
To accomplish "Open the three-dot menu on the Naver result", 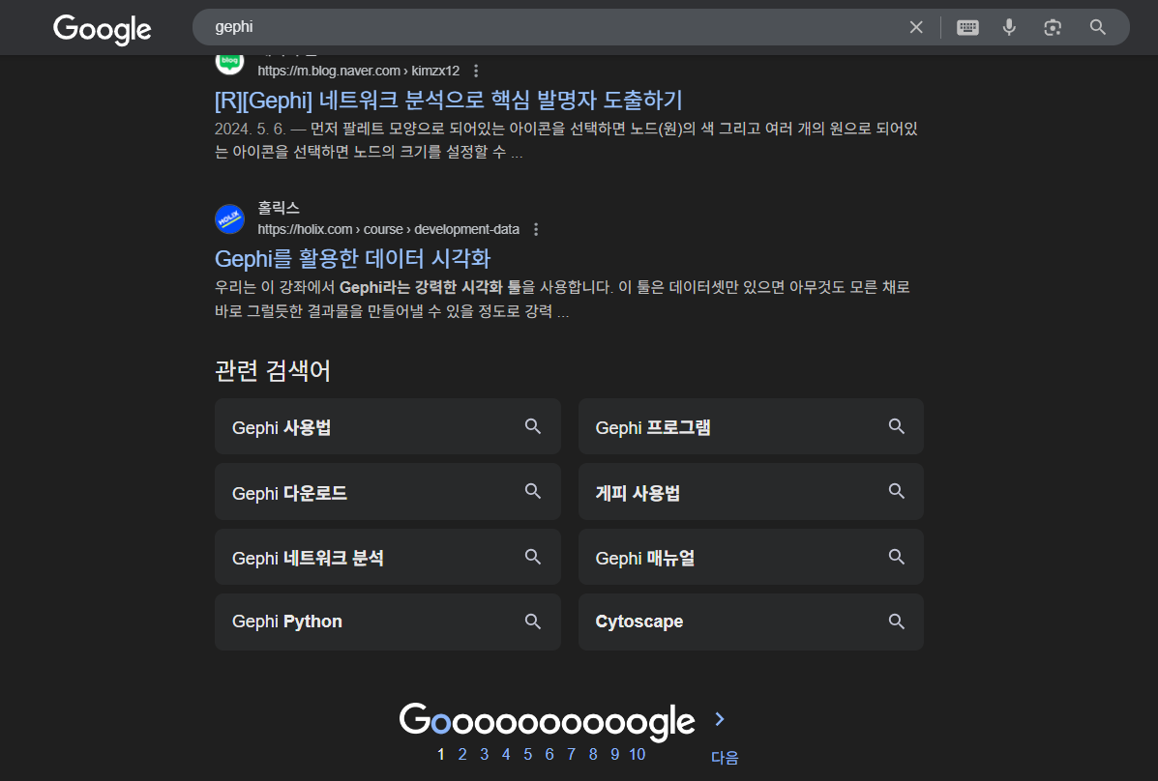I will click(x=476, y=71).
